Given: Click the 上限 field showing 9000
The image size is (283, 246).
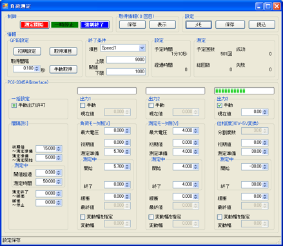Looking at the screenshot, I should coord(126,60).
